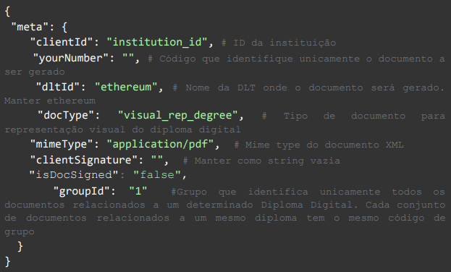Screen dimensions: 451x272
Task: Click the final closing brace
Action: [7, 262]
